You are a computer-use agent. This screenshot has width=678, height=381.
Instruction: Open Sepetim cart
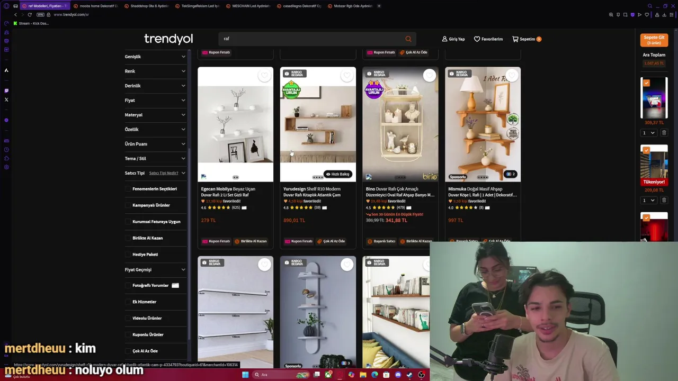tap(527, 39)
